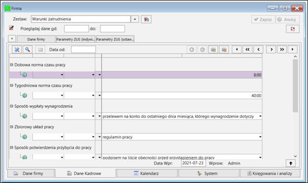Click the calendar delete record icon
The height and width of the screenshot is (183, 308).
[x=224, y=50]
